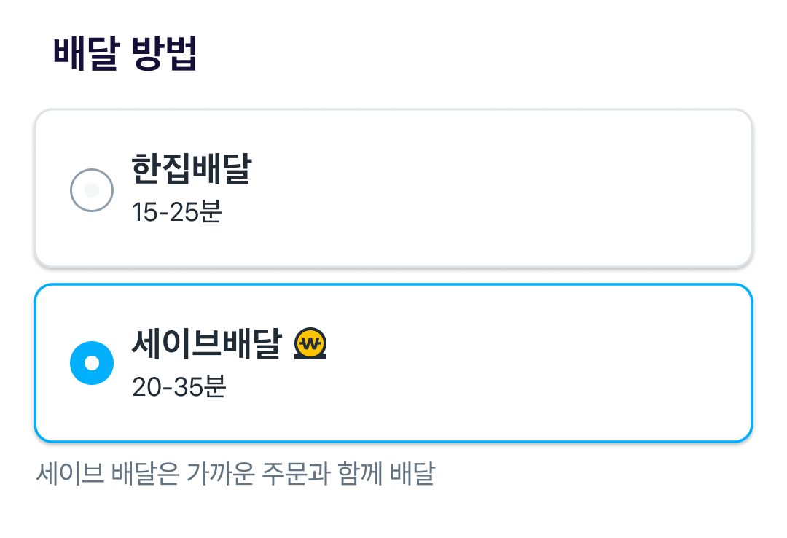
Task: Tap the white center dot of blue radio
Action: [x=91, y=363]
